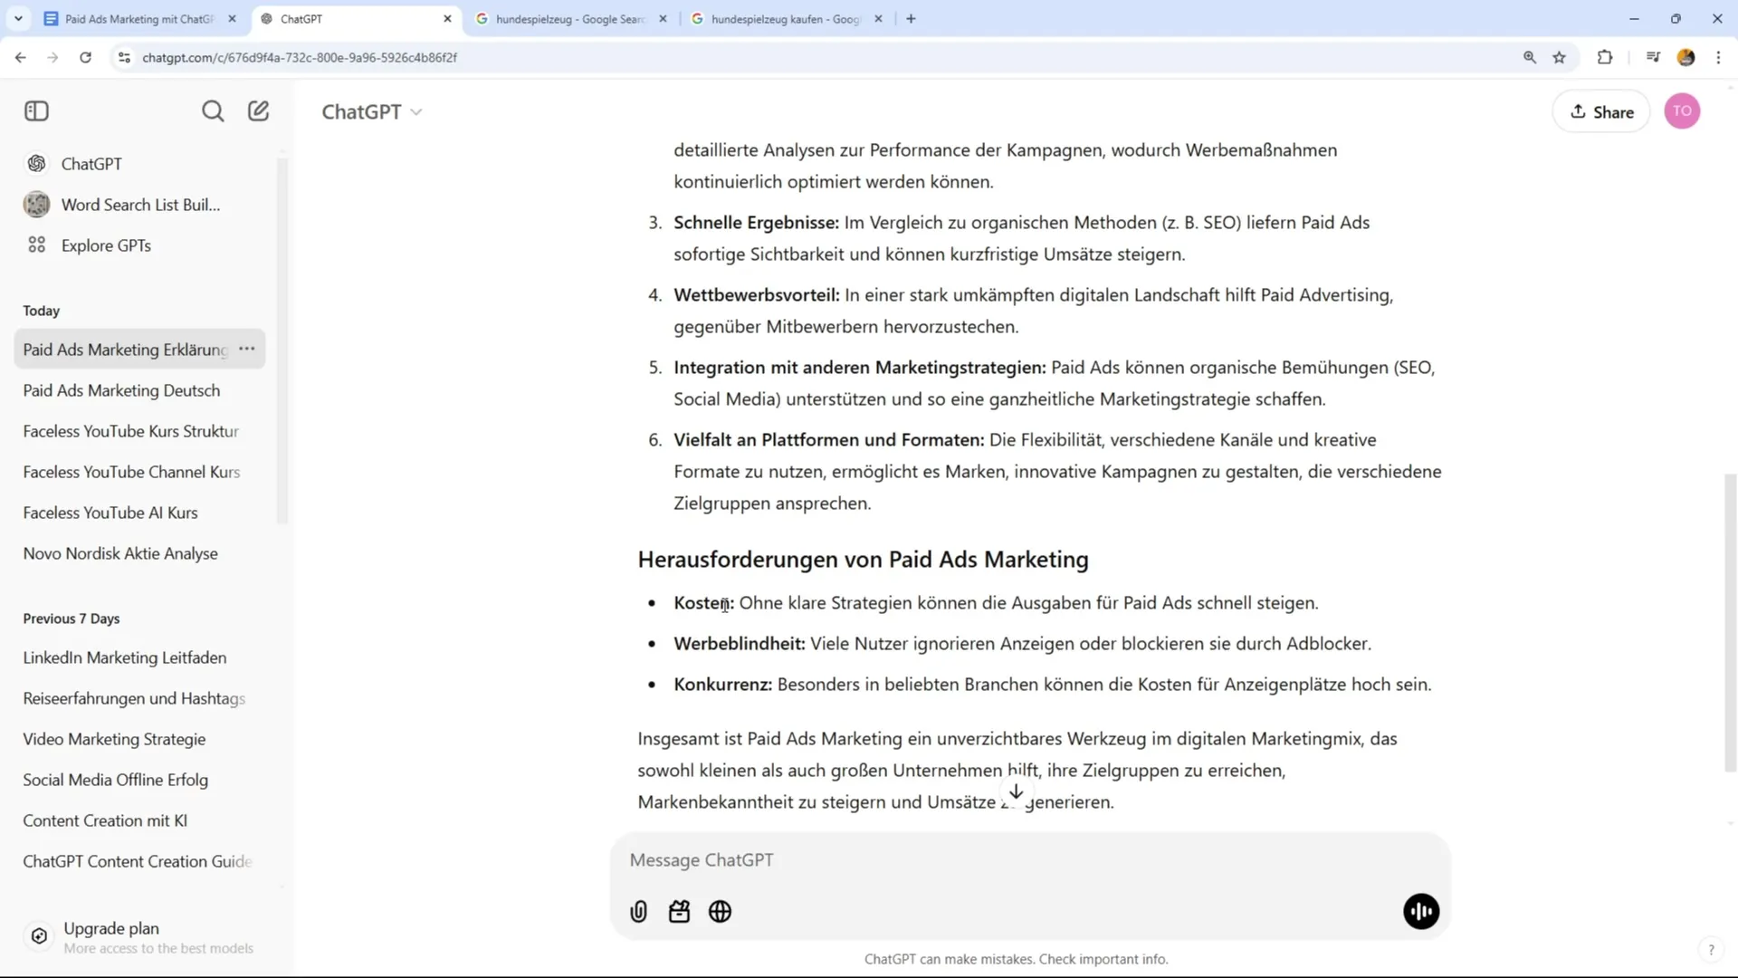Jump to the bottom with down arrow
This screenshot has width=1738, height=978.
pyautogui.click(x=1016, y=792)
